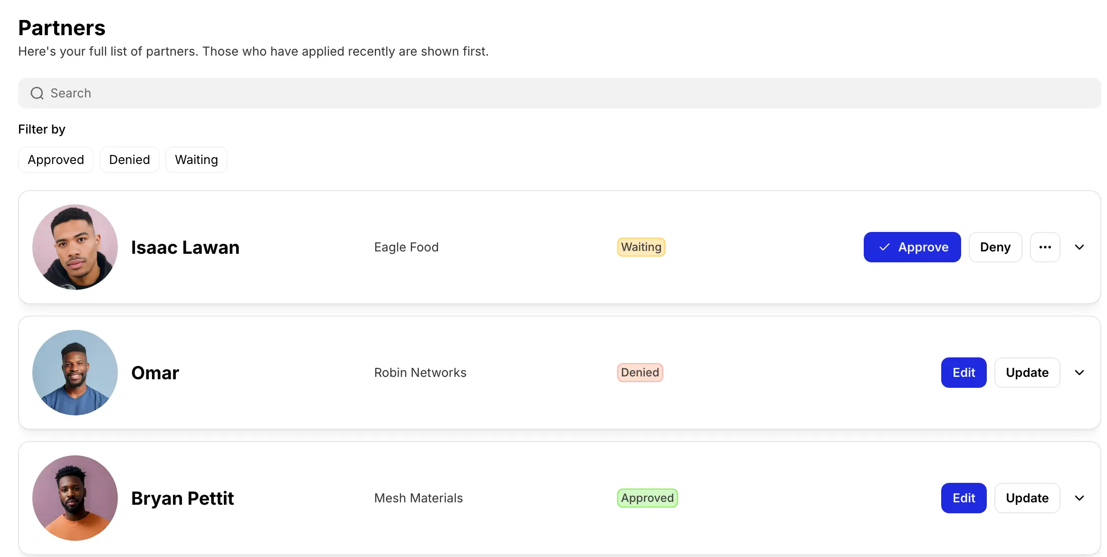
Task: Click the yellow Waiting status badge
Action: click(x=641, y=247)
